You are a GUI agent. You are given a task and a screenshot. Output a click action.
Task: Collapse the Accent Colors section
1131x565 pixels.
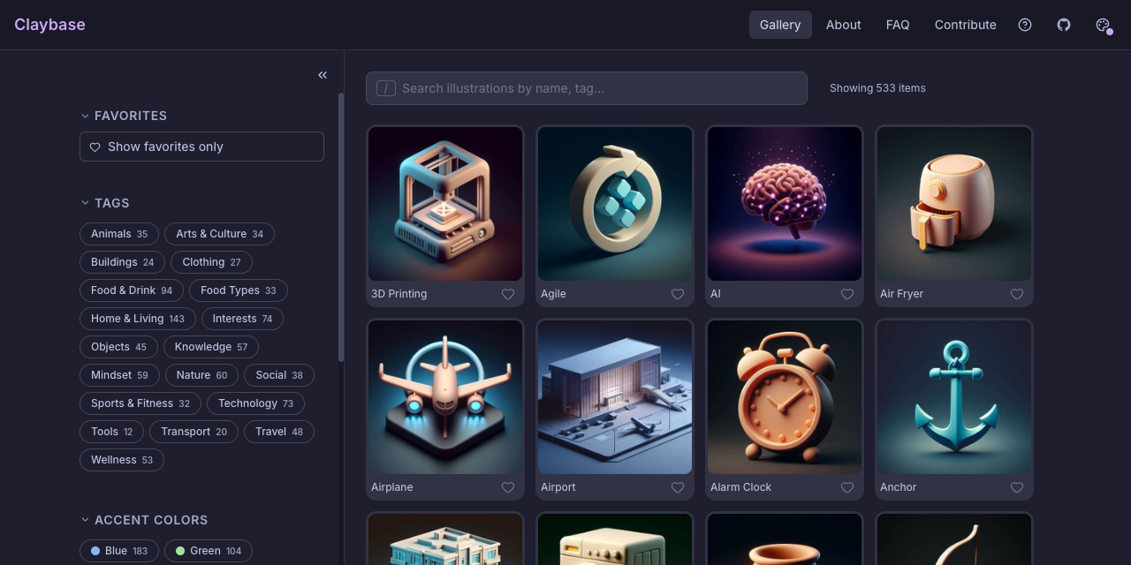click(144, 520)
